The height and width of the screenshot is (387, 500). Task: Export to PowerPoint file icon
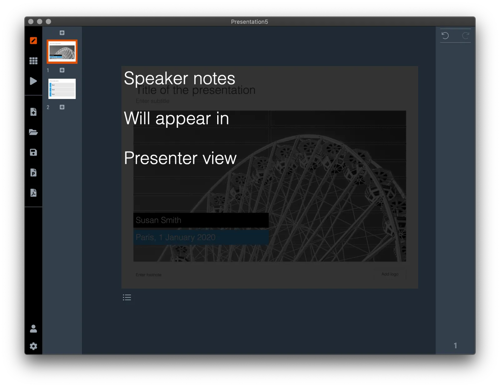pos(33,172)
